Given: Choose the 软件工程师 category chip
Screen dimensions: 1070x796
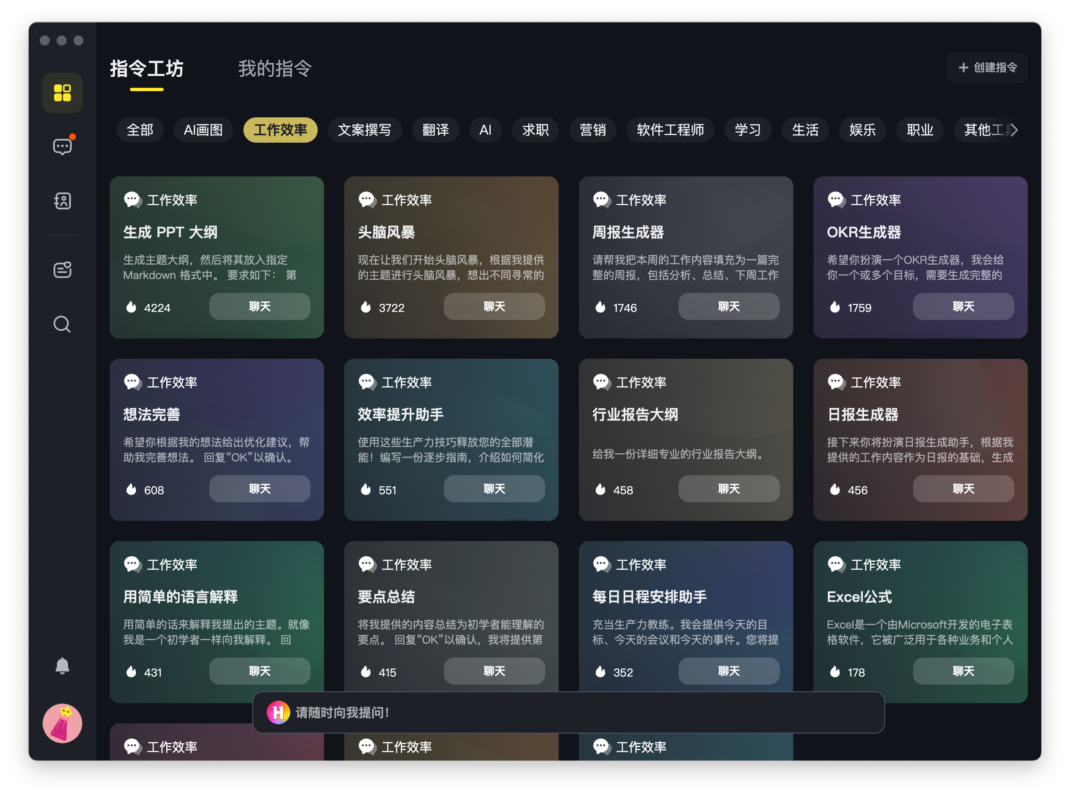Looking at the screenshot, I should point(670,130).
